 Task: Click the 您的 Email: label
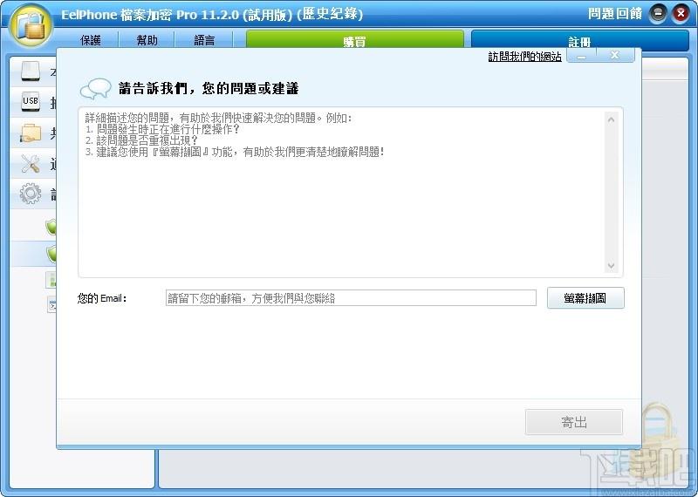(x=102, y=298)
